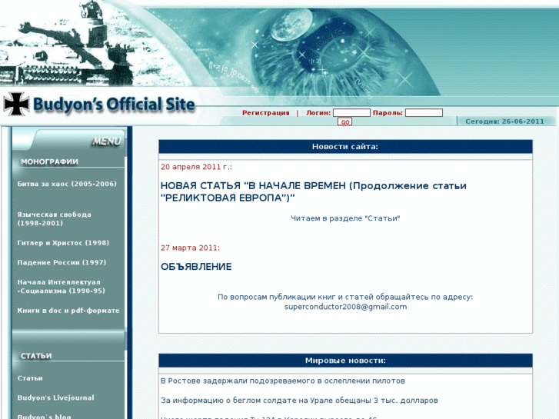Viewport: 559px width, 419px height.
Task: Focus the Пароль input field
Action: [x=424, y=113]
